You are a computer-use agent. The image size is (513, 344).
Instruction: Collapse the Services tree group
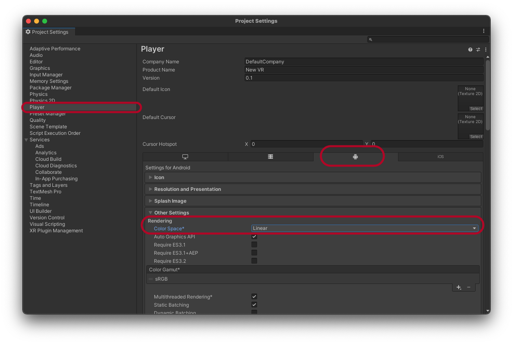(x=26, y=140)
